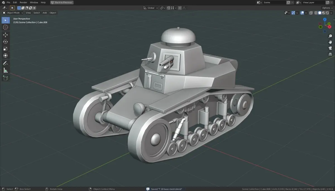Viewport: 335px width, 191px height.
Task: Open scene browse dropdown icon
Action: (x=259, y=3)
